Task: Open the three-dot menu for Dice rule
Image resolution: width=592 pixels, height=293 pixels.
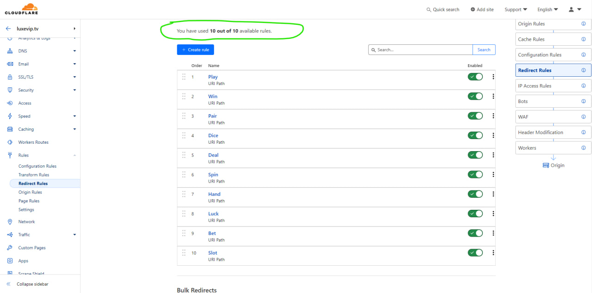Action: point(493,135)
